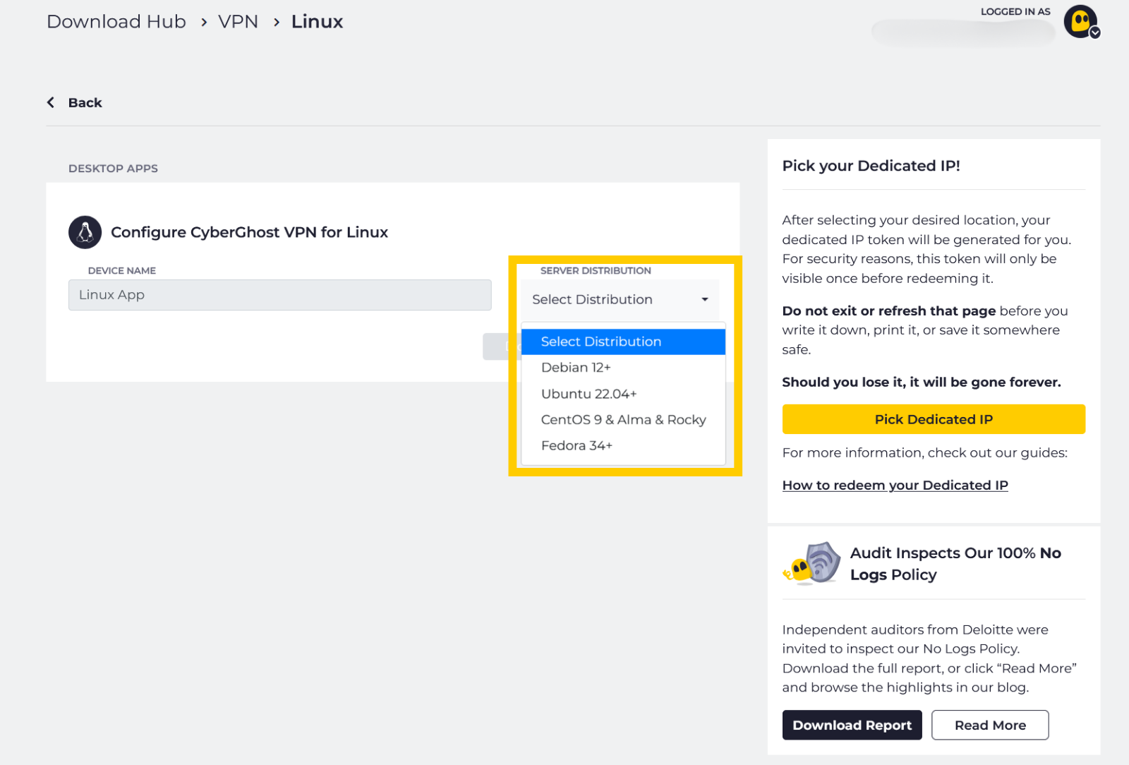Select Debian 12+ from the list
The height and width of the screenshot is (765, 1129).
click(623, 368)
